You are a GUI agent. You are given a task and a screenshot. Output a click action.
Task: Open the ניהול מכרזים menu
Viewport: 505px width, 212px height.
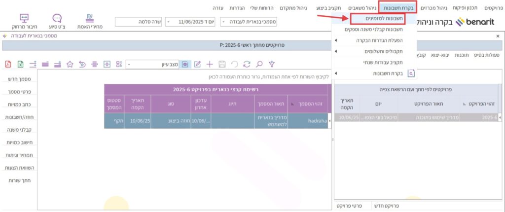(434, 8)
